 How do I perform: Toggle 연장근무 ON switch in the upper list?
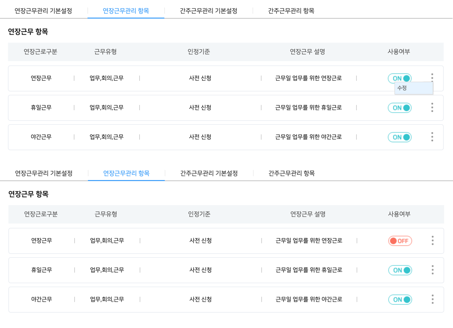(399, 79)
